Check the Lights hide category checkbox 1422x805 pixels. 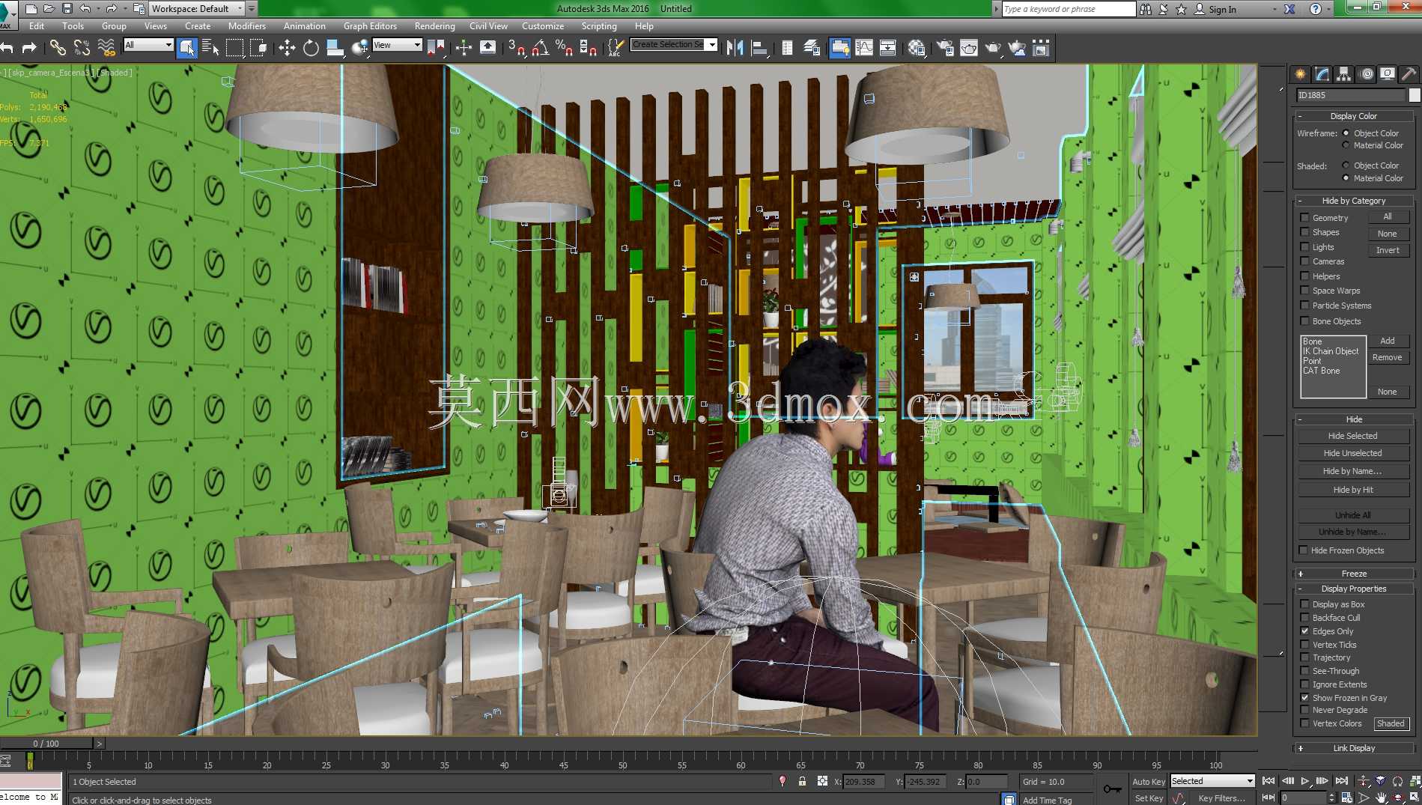(1304, 247)
